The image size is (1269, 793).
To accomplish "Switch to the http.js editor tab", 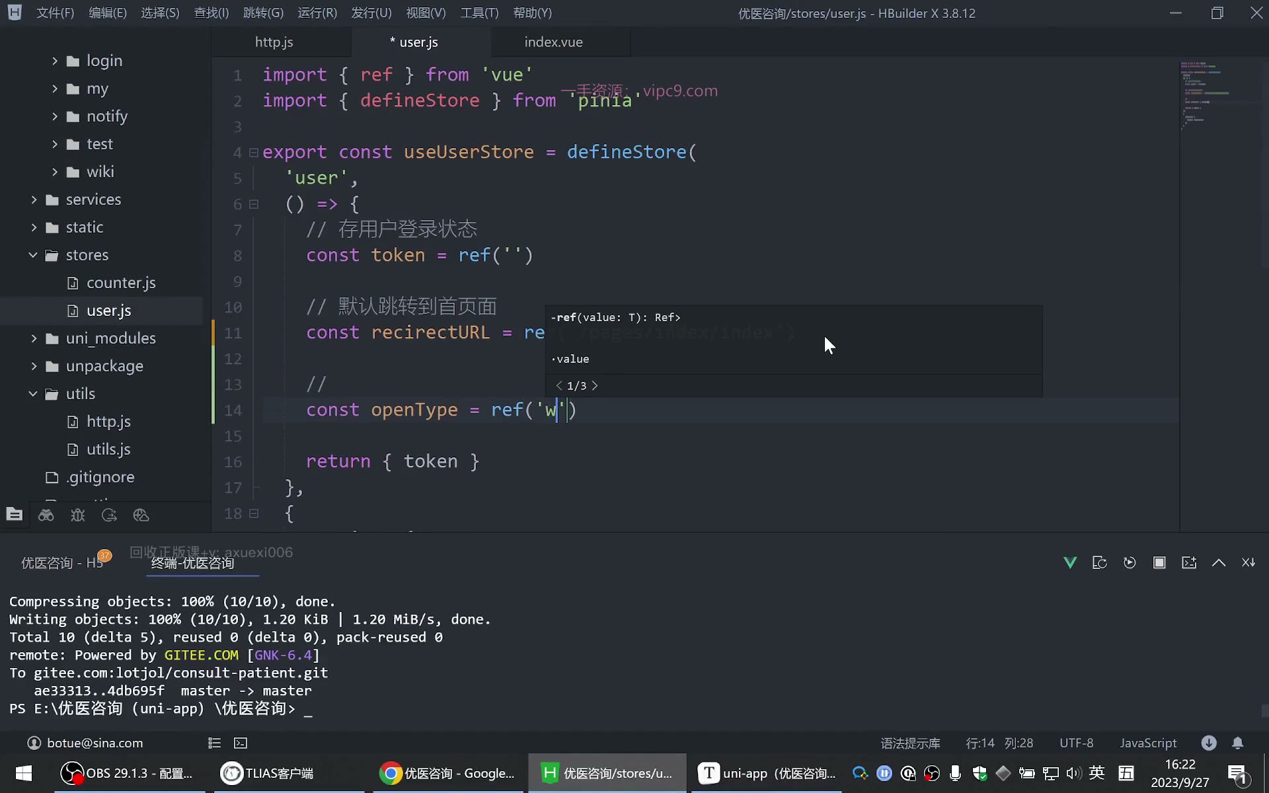I will (x=274, y=42).
